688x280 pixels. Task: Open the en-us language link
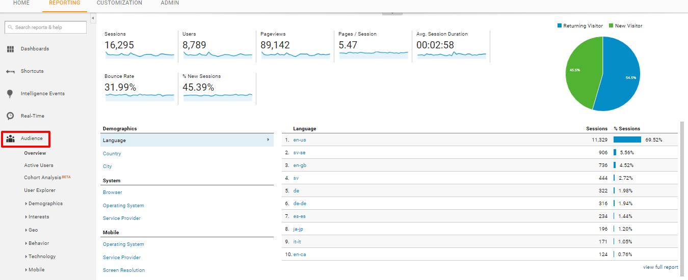(x=300, y=140)
